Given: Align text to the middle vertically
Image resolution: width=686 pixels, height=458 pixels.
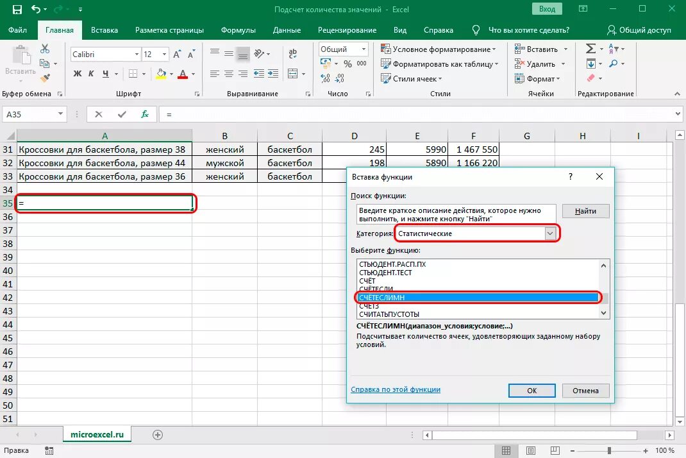Looking at the screenshot, I should pyautogui.click(x=229, y=53).
